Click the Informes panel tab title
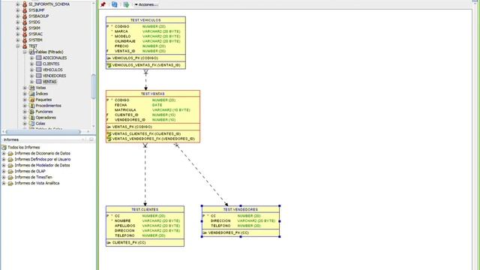The image size is (480, 270). [x=11, y=139]
